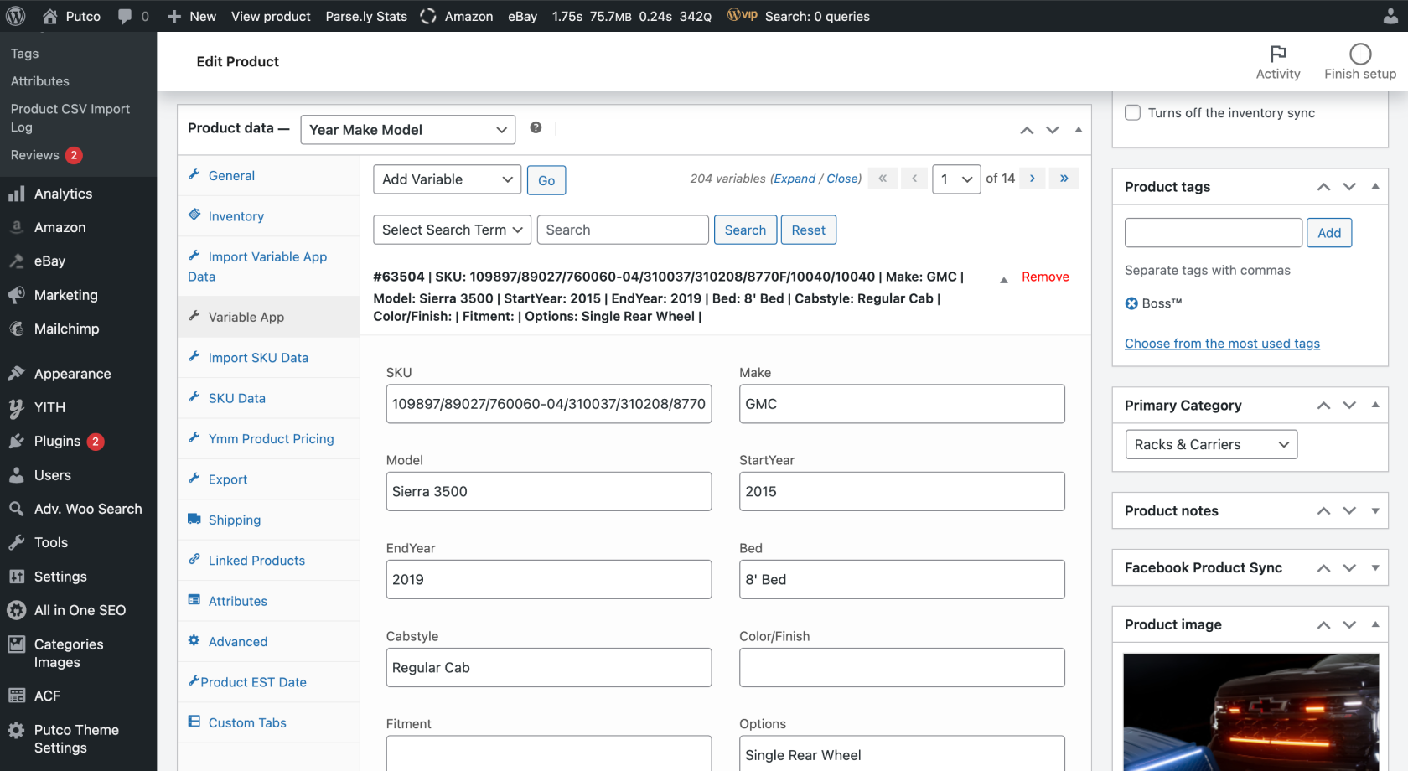The height and width of the screenshot is (771, 1408).
Task: Toggle the Product notes panel open
Action: click(1374, 510)
